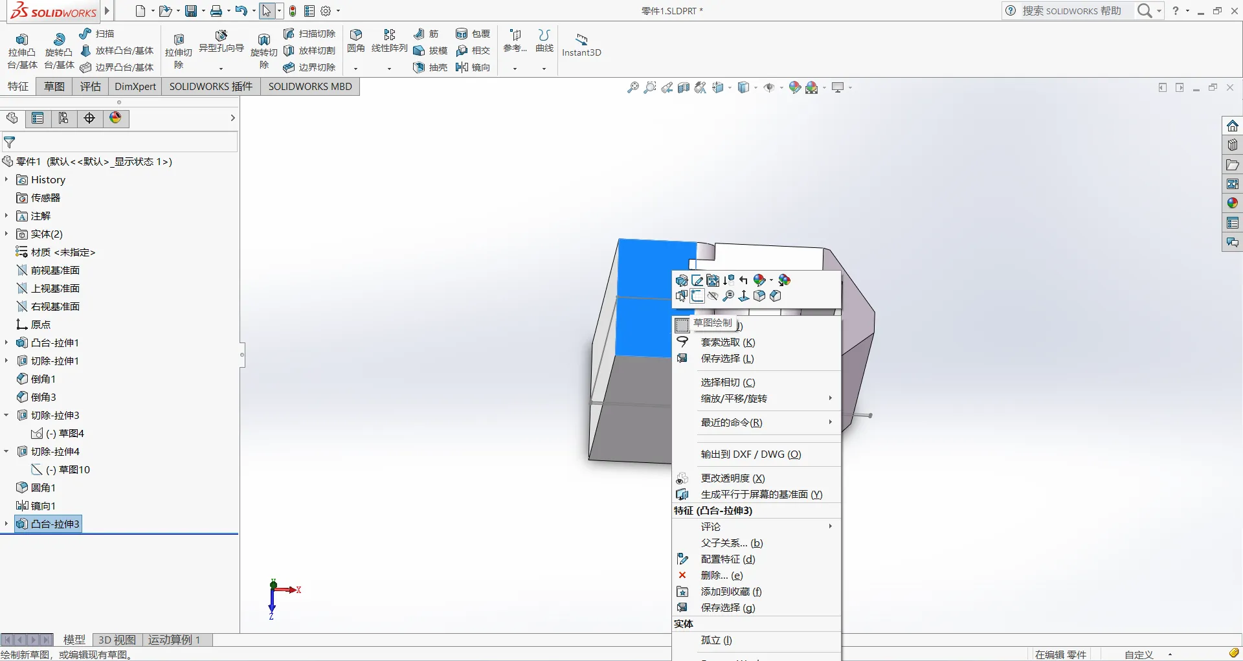Switch to the 草图 (Sketch) ribbon tab
The height and width of the screenshot is (661, 1243).
click(54, 87)
